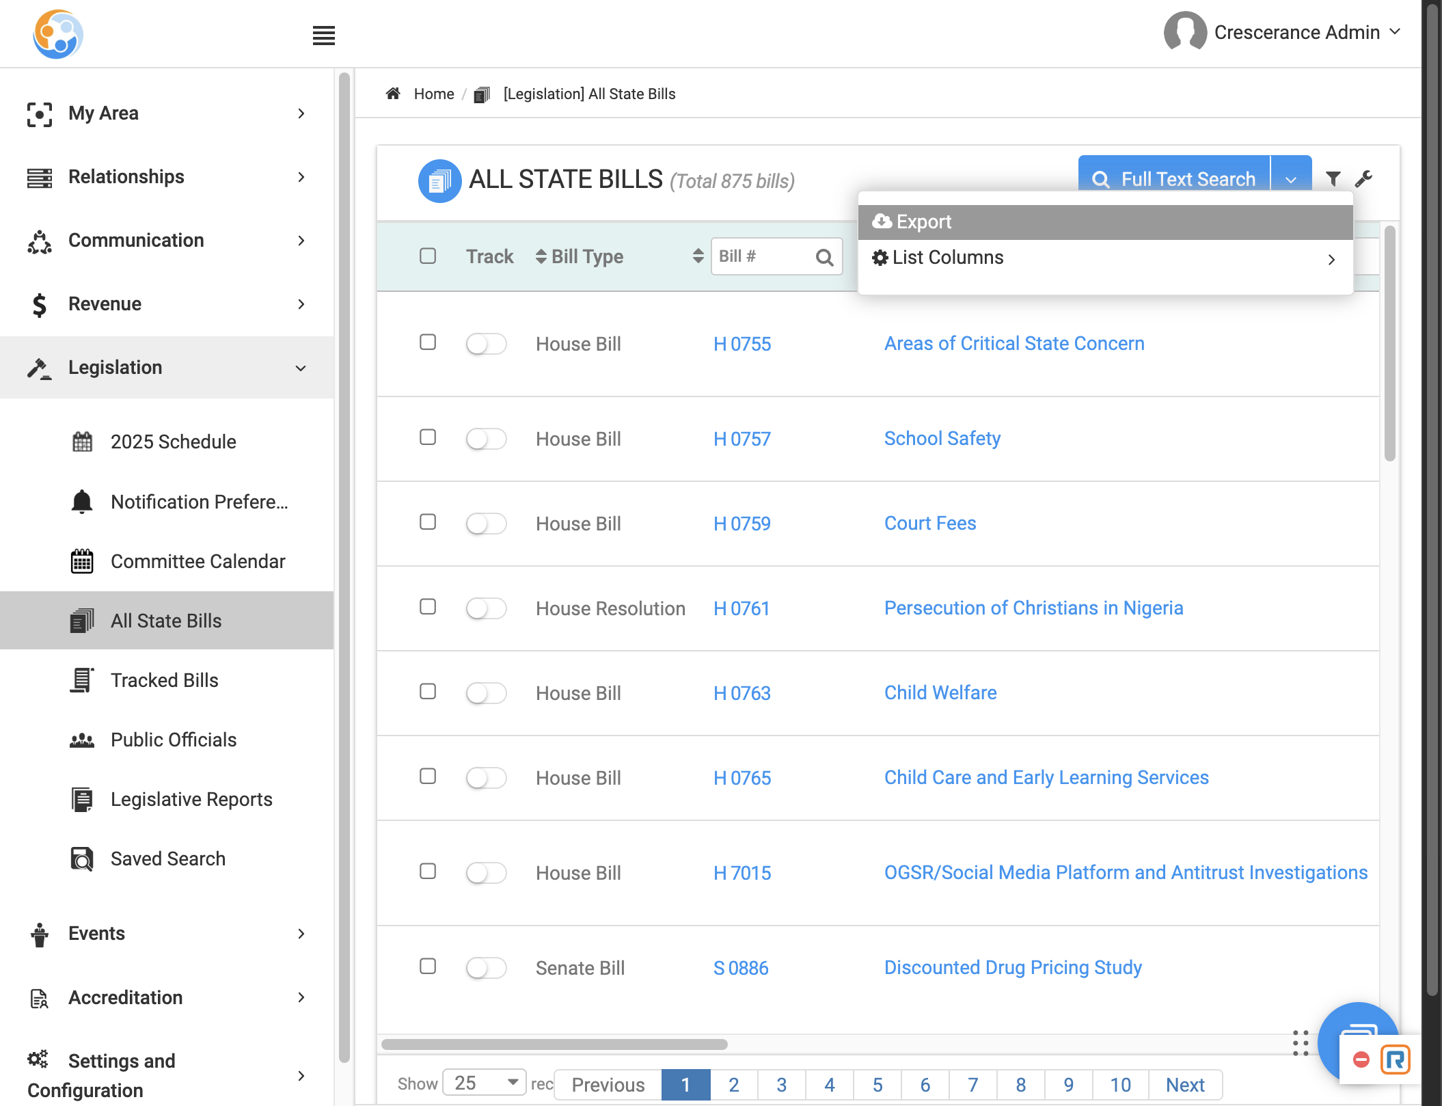The image size is (1442, 1106).
Task: Click Committee Calendar icon
Action: (82, 561)
